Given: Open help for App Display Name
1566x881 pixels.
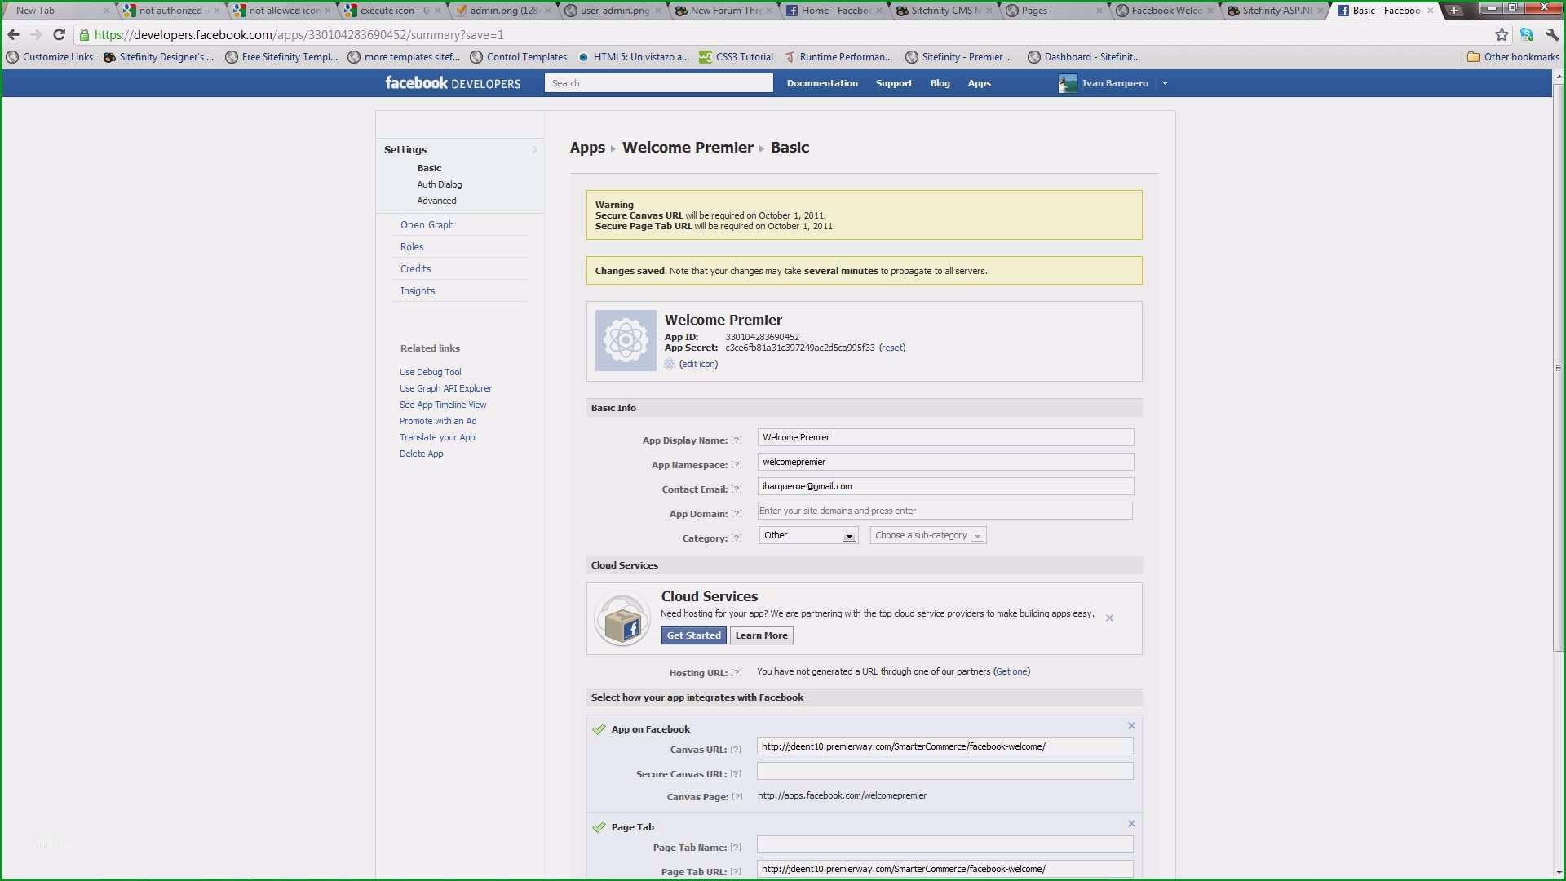Looking at the screenshot, I should 737,440.
